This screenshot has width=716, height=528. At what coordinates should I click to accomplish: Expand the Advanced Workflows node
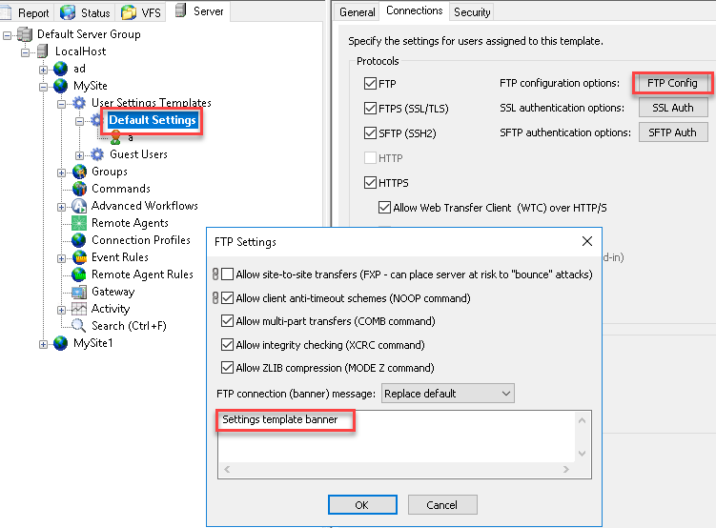point(61,206)
